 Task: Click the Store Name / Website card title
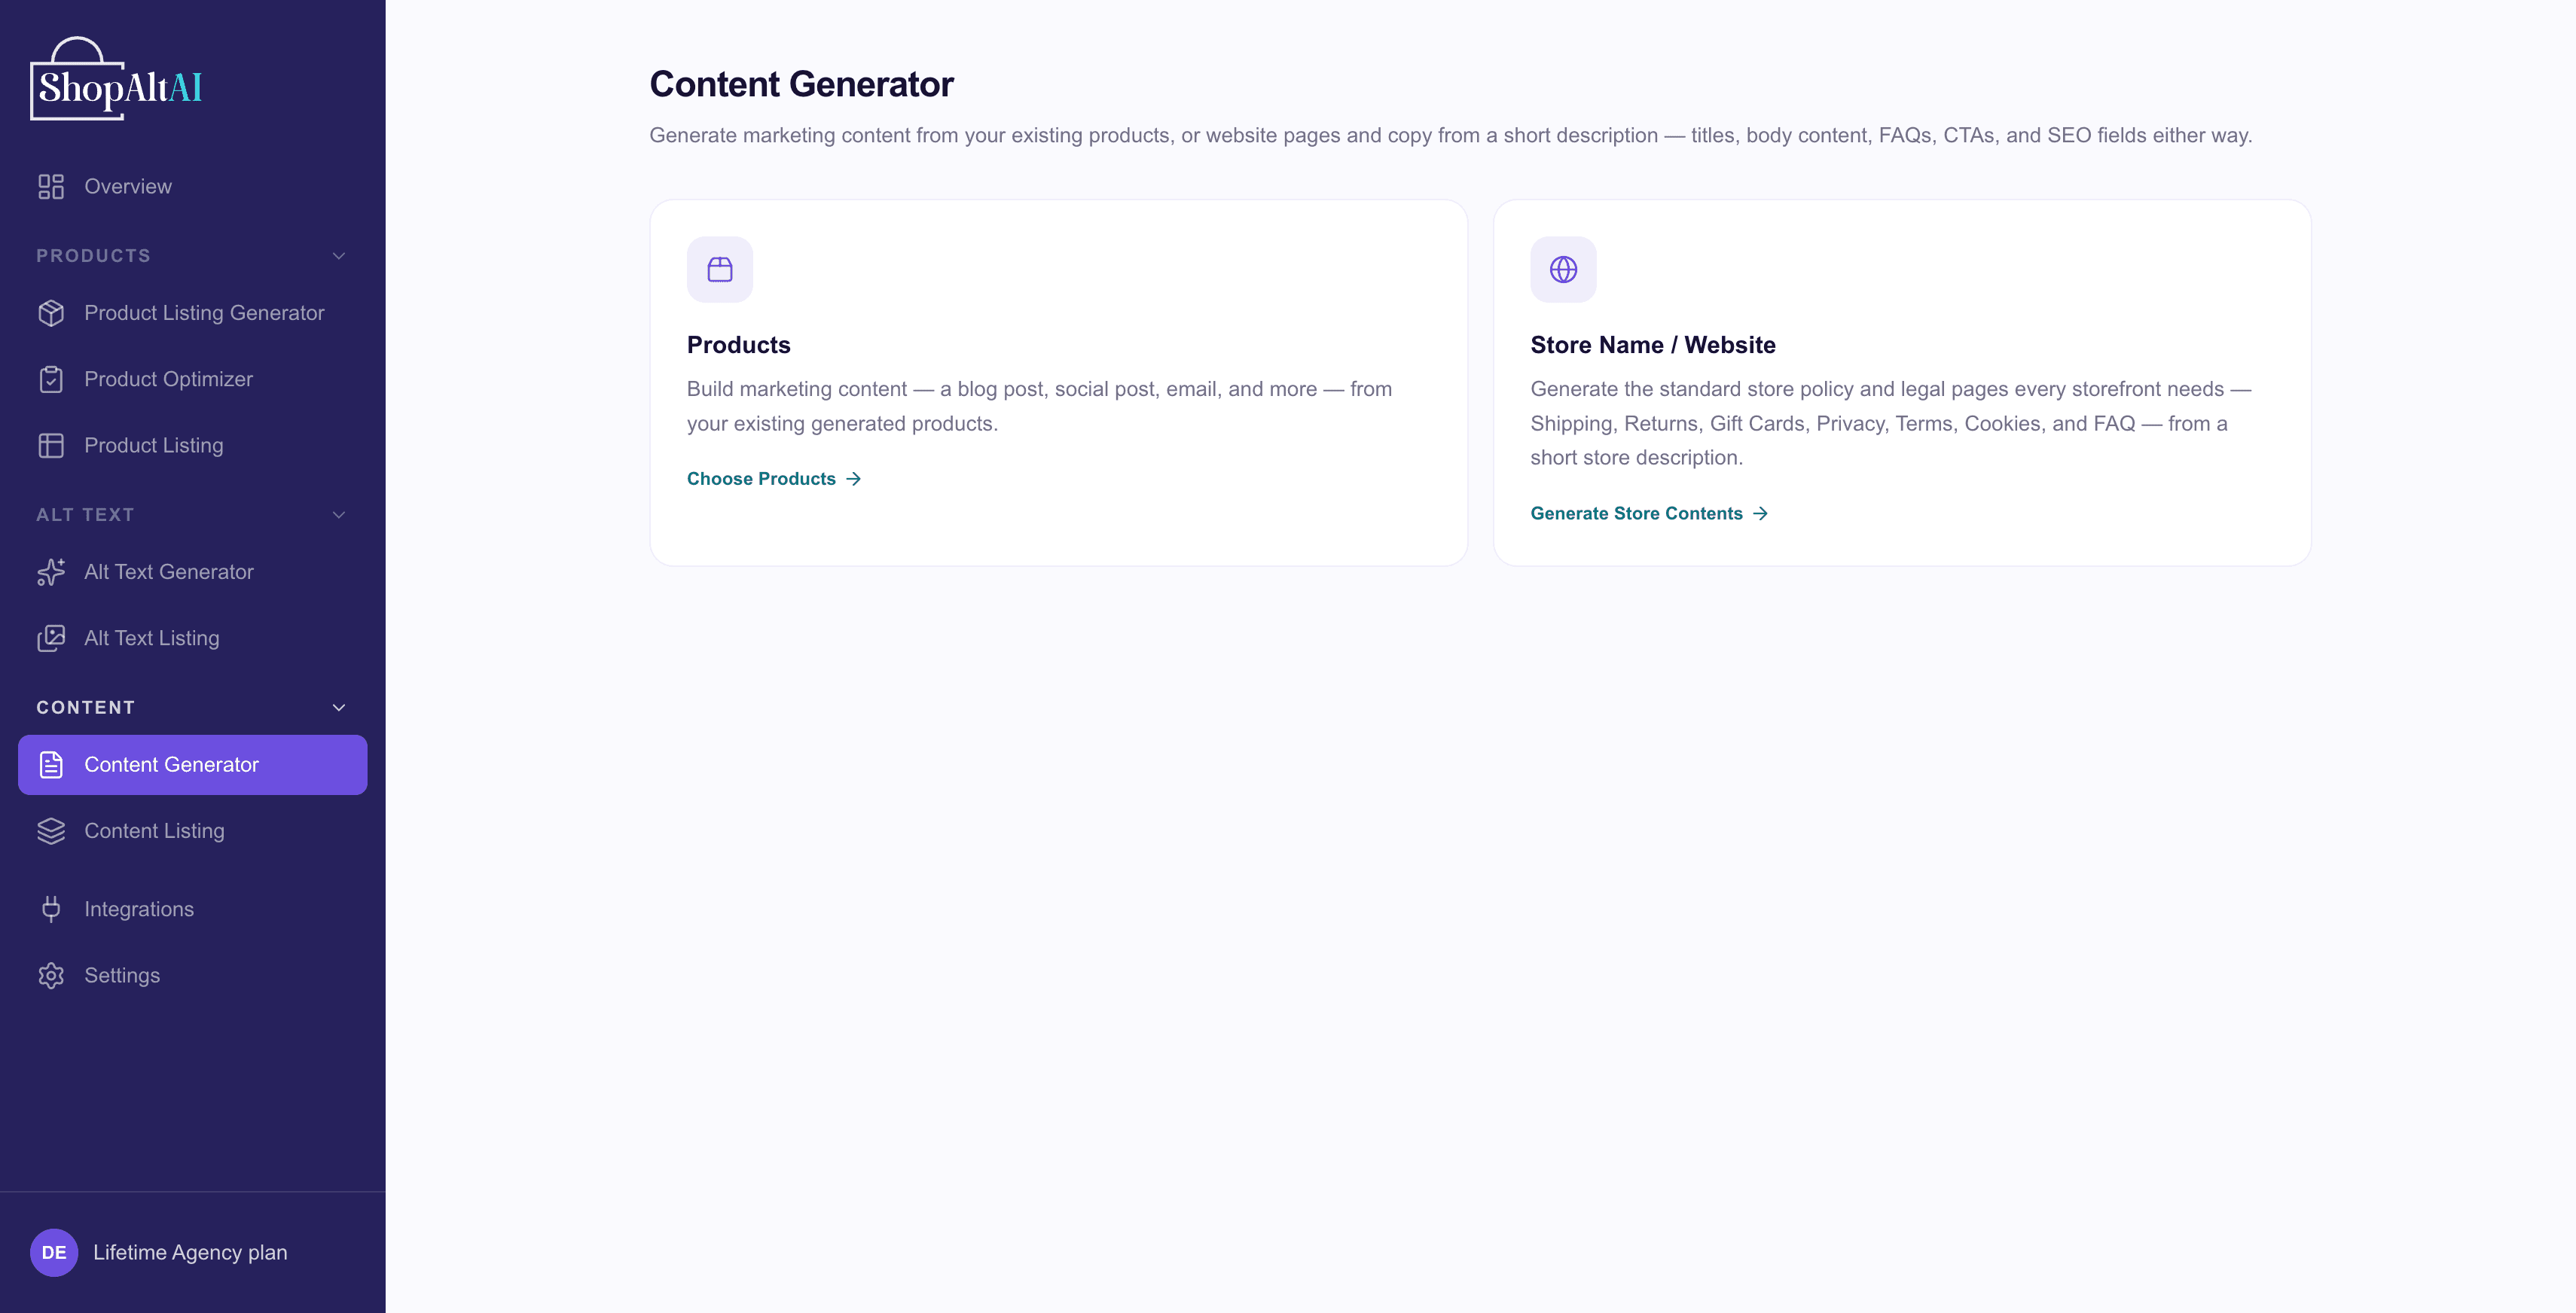pos(1652,345)
